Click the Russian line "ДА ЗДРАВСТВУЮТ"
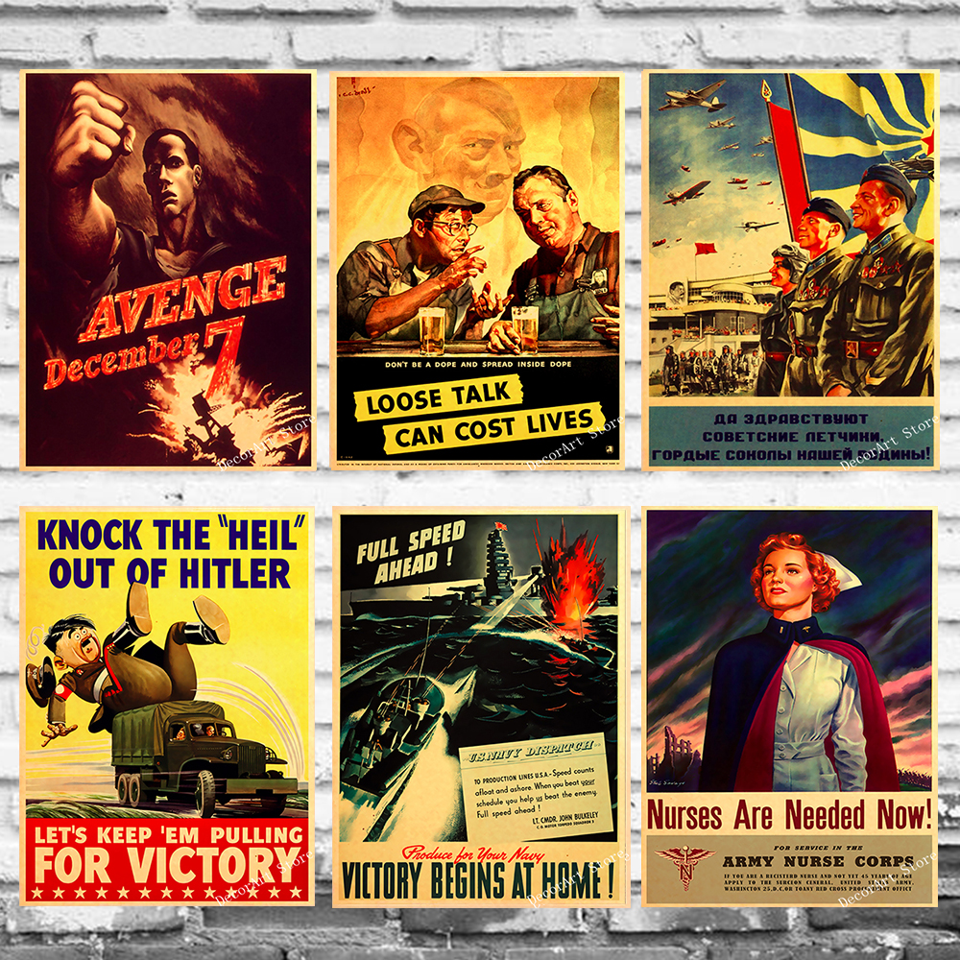This screenshot has height=960, width=960. pos(790,420)
